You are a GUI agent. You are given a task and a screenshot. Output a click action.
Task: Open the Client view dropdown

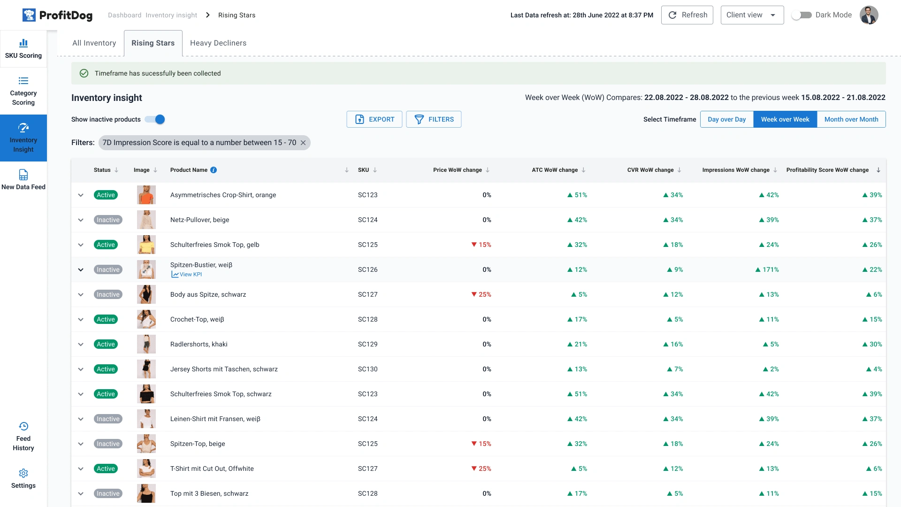[752, 15]
